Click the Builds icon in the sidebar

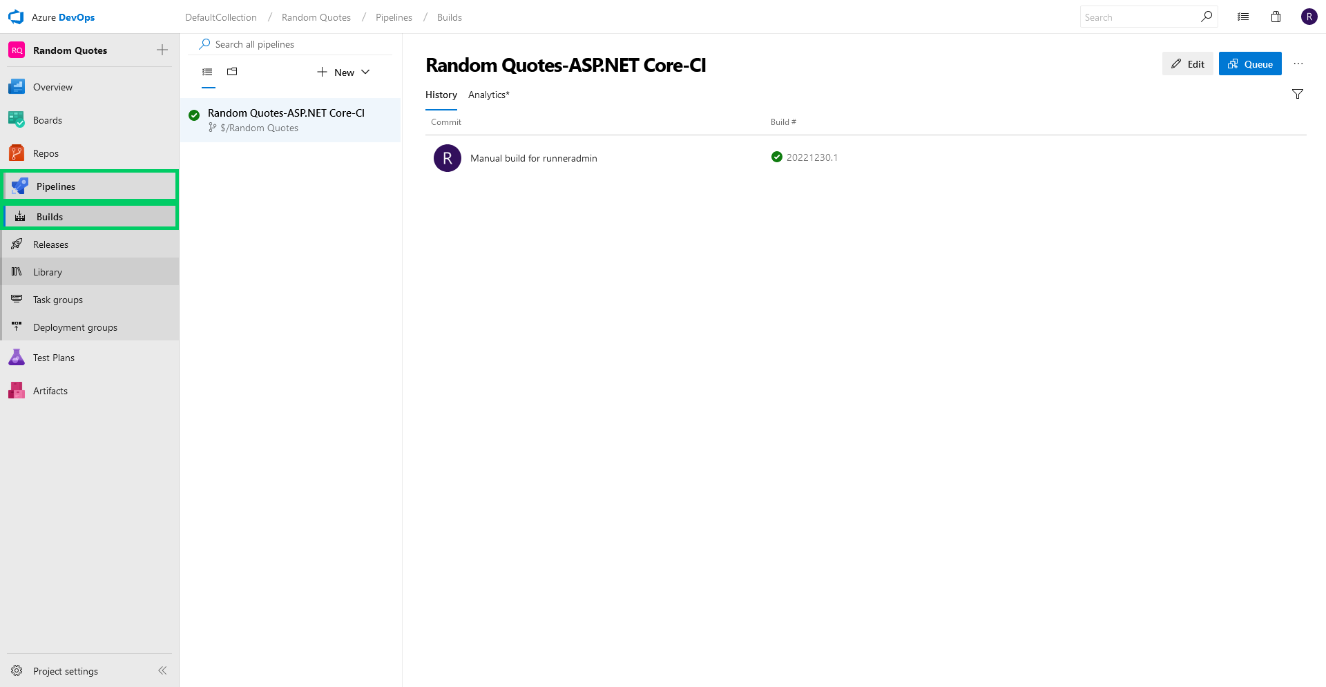(x=20, y=216)
